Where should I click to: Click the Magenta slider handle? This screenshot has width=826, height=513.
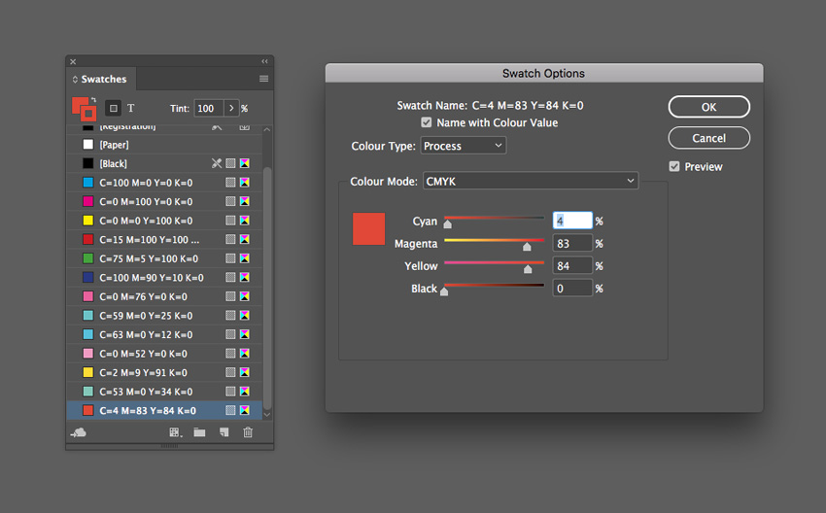527,247
